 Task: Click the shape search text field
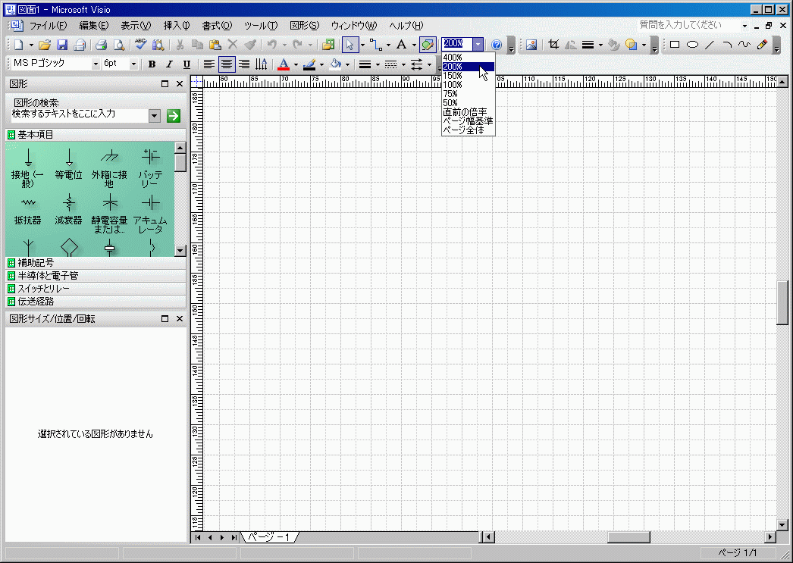pos(79,114)
